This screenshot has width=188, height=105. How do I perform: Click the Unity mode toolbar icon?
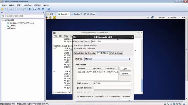click(43, 9)
